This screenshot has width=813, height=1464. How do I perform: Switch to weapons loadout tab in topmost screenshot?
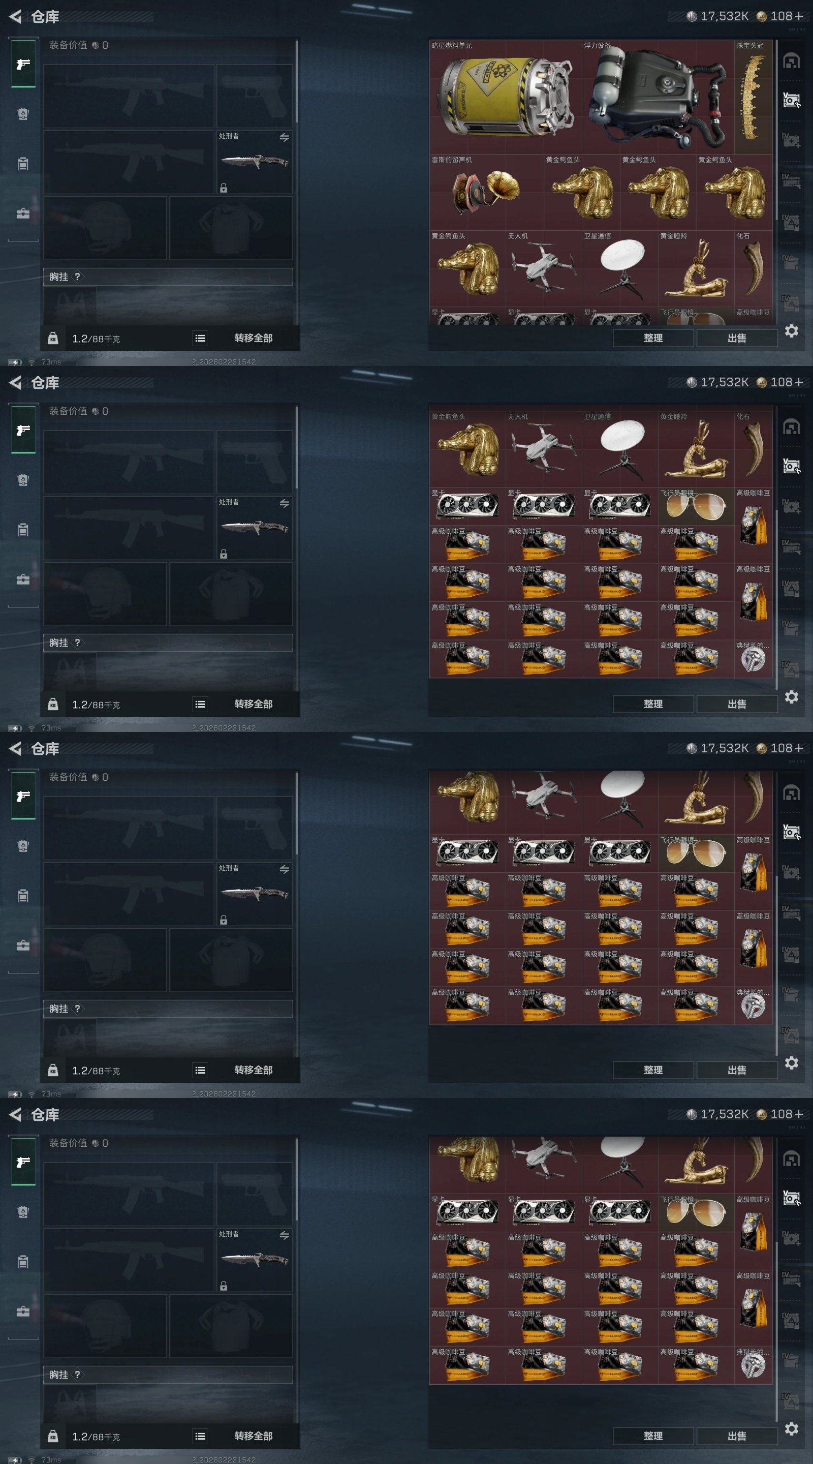(x=23, y=64)
